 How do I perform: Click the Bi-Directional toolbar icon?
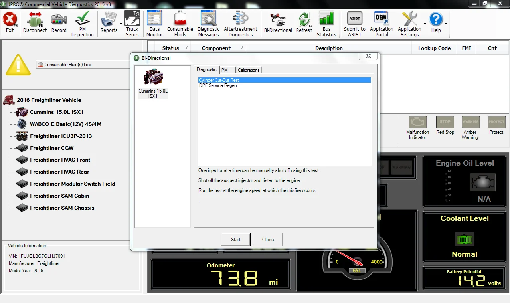(278, 23)
